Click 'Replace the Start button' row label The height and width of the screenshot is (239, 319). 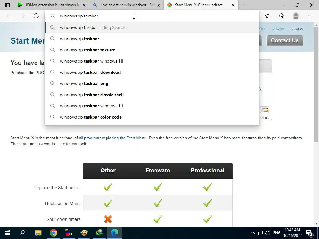click(57, 188)
